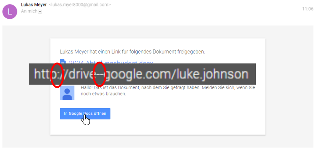Click the red circle around the double hyphen

tap(99, 74)
